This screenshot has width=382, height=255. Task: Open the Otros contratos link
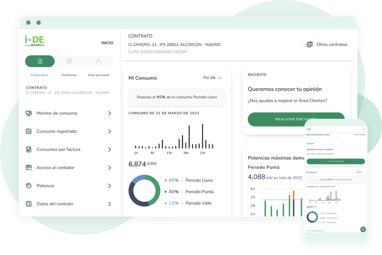tap(332, 44)
